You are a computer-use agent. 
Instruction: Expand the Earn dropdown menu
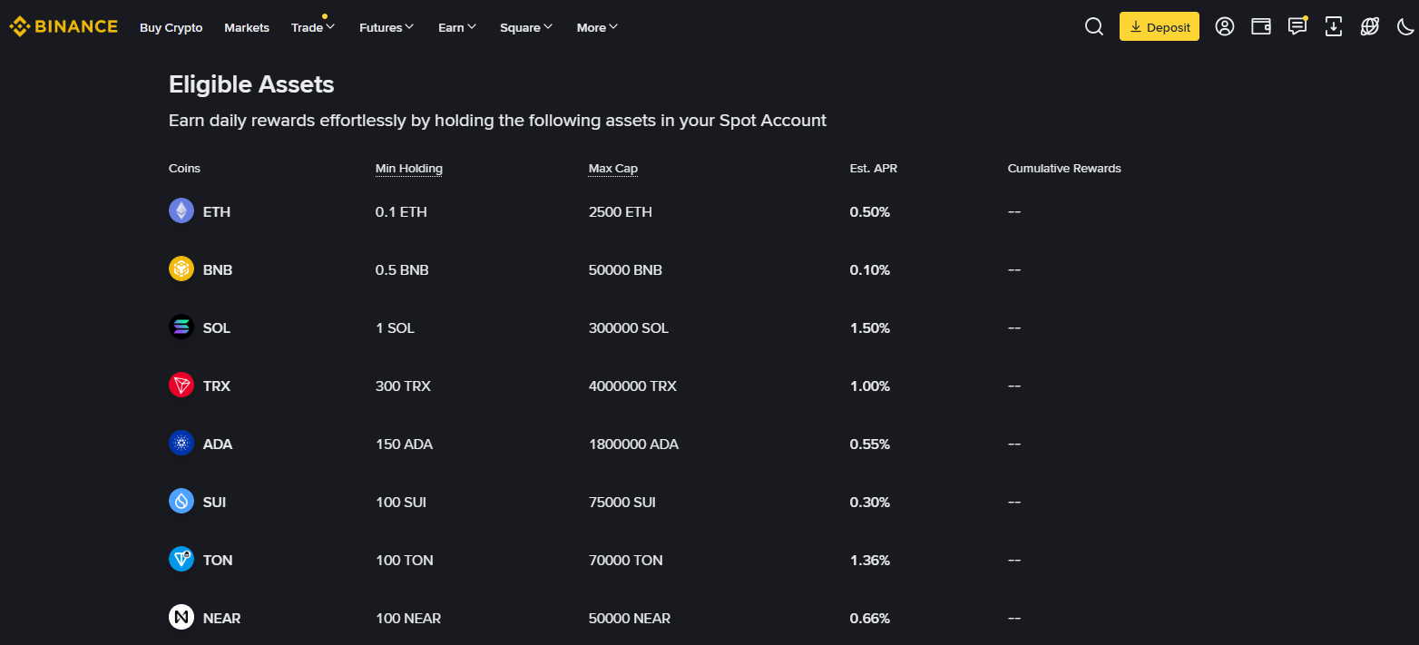[457, 28]
